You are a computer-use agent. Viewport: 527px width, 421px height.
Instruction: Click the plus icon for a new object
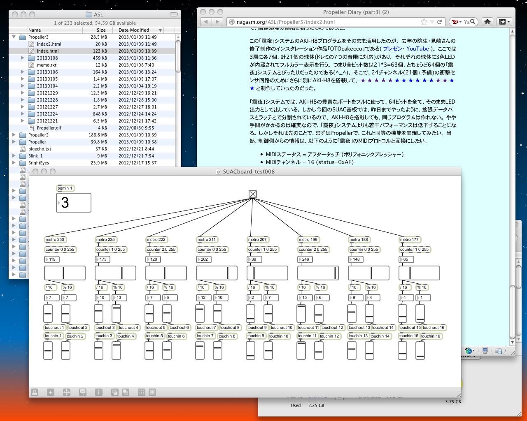(x=51, y=392)
